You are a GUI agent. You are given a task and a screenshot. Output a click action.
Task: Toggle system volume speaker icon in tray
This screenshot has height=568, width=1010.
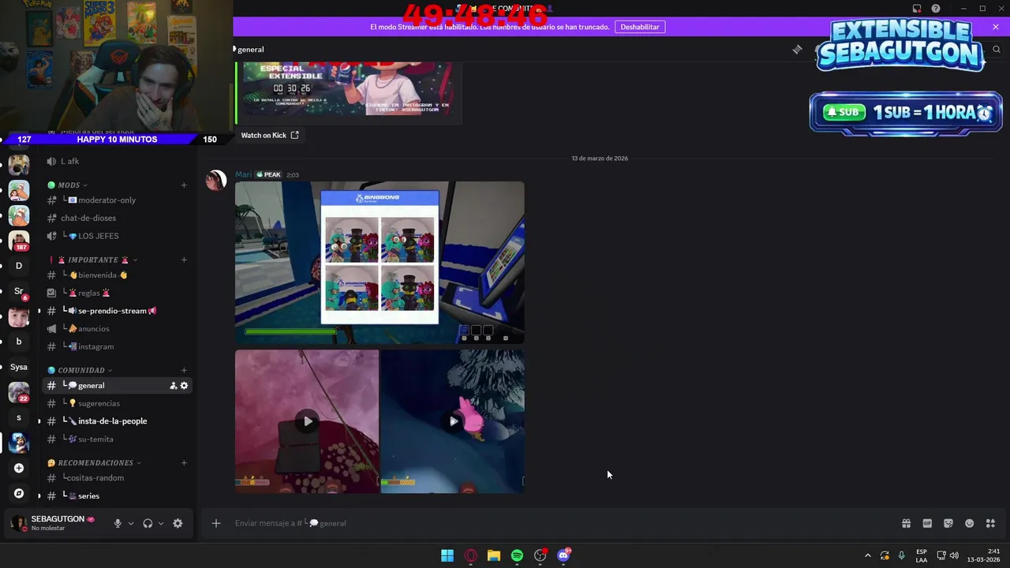(954, 555)
